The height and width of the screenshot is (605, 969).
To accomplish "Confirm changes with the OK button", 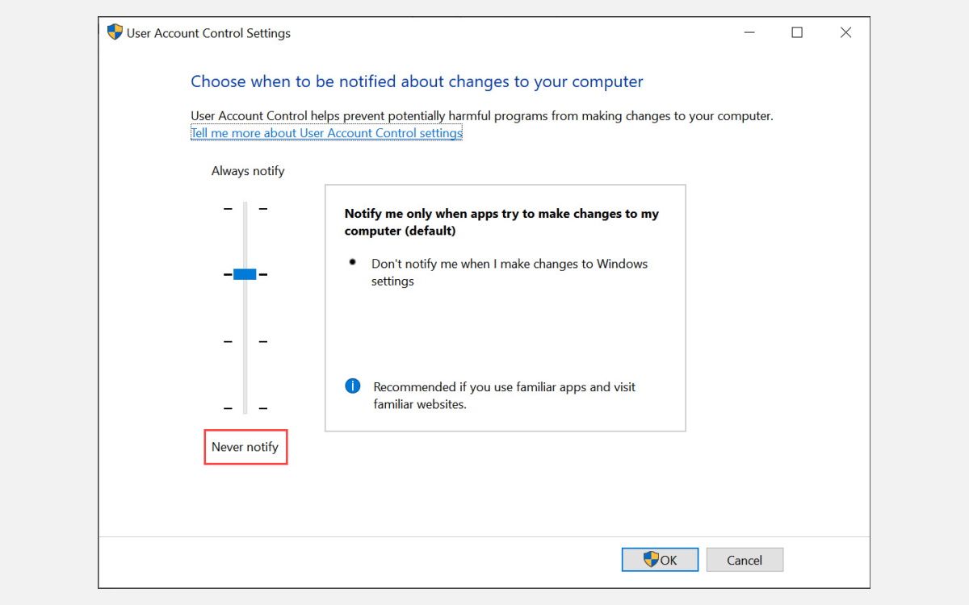I will (x=660, y=560).
